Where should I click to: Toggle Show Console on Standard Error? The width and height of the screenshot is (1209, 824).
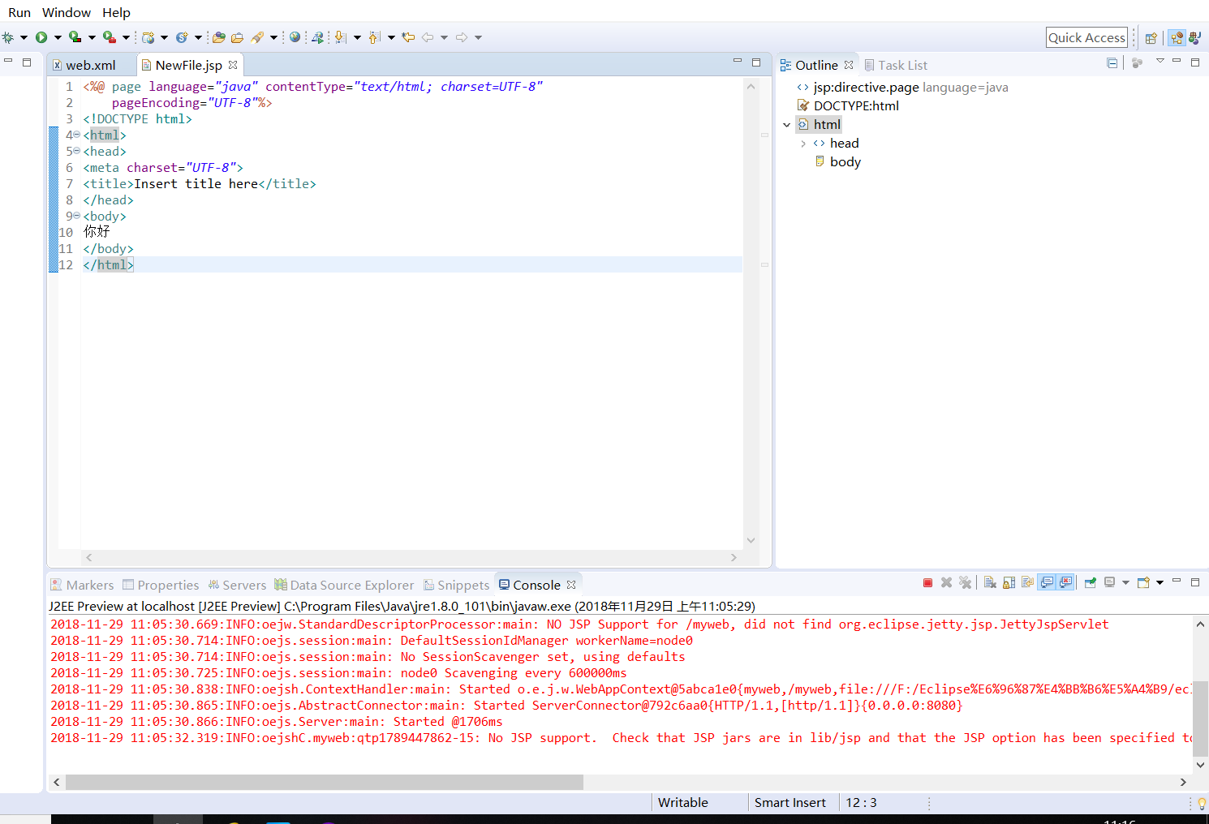coord(1065,582)
